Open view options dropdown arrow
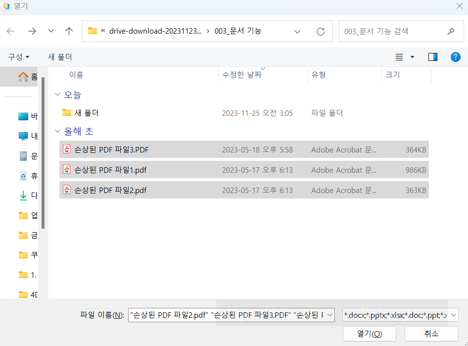The width and height of the screenshot is (468, 346). click(412, 57)
